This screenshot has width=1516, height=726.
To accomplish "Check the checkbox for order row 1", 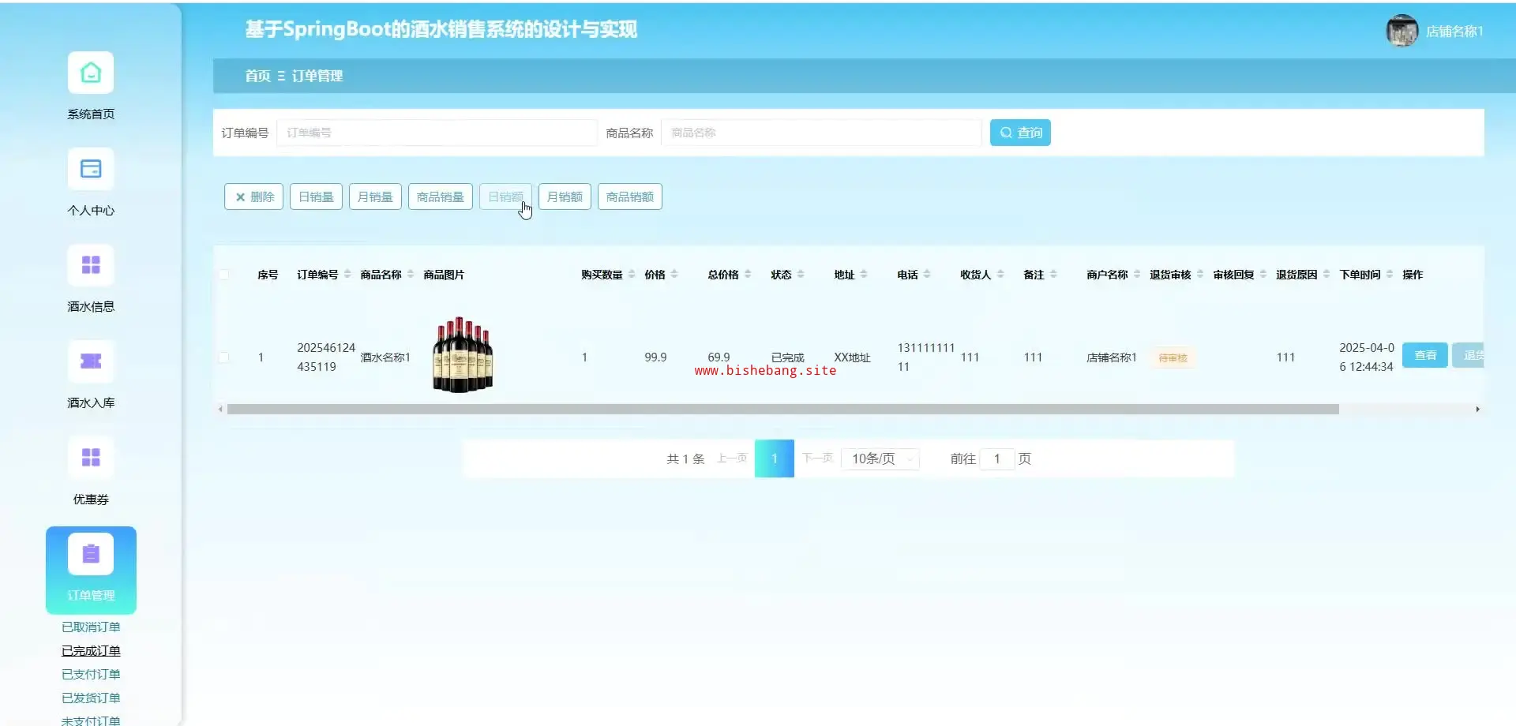I will tap(224, 357).
